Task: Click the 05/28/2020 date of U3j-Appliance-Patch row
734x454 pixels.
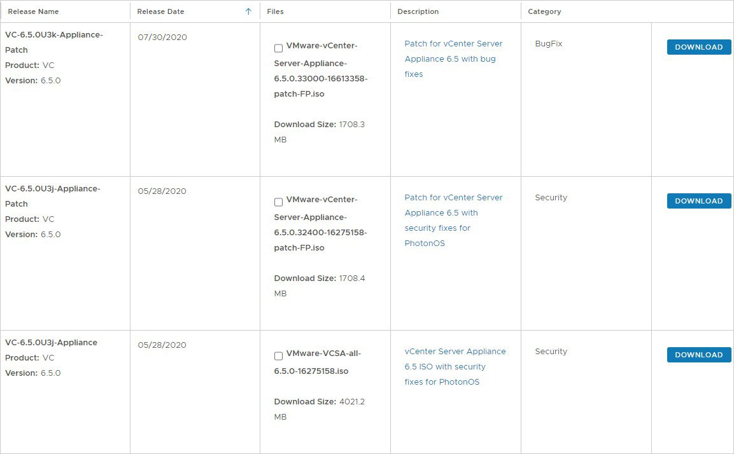Action: [162, 191]
